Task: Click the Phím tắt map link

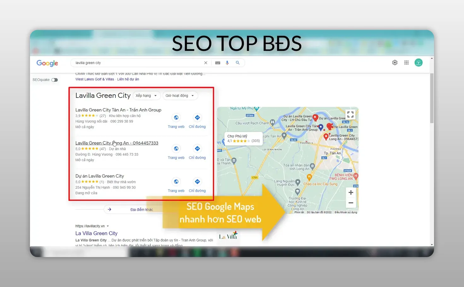Action: click(299, 212)
